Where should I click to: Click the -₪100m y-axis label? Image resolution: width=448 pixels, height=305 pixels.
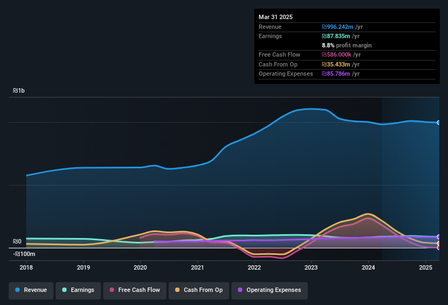(24, 254)
